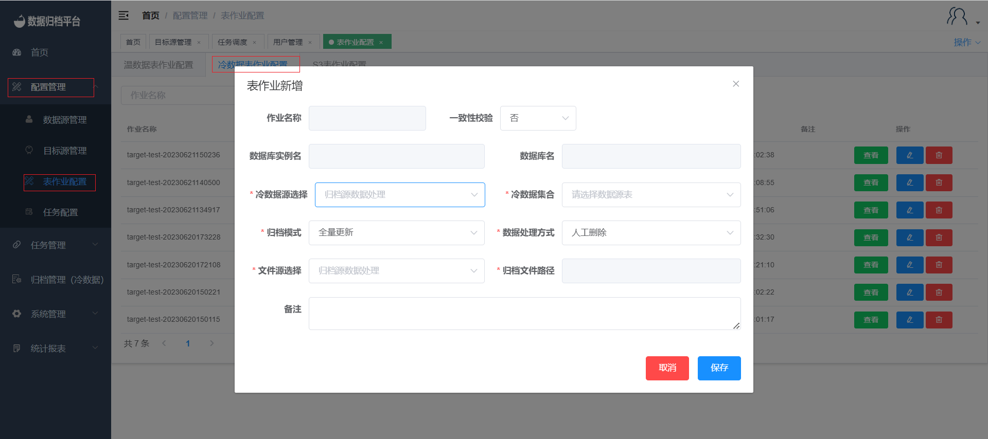Viewport: 988px width, 439px height.
Task: Click the 备注 textarea
Action: click(525, 314)
